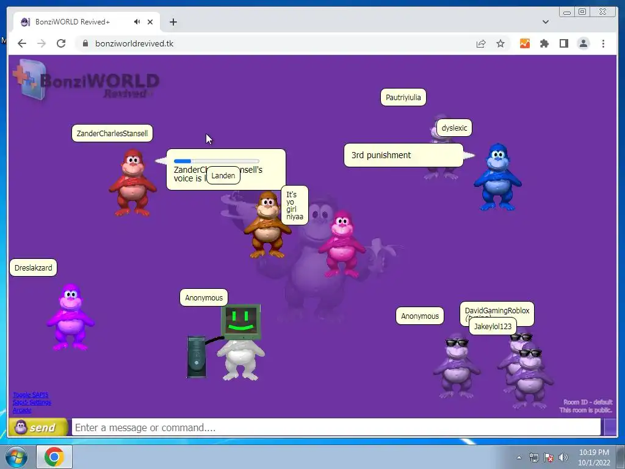Click the Pautriyiulia name tag
Viewport: 625px width, 469px height.
[403, 97]
